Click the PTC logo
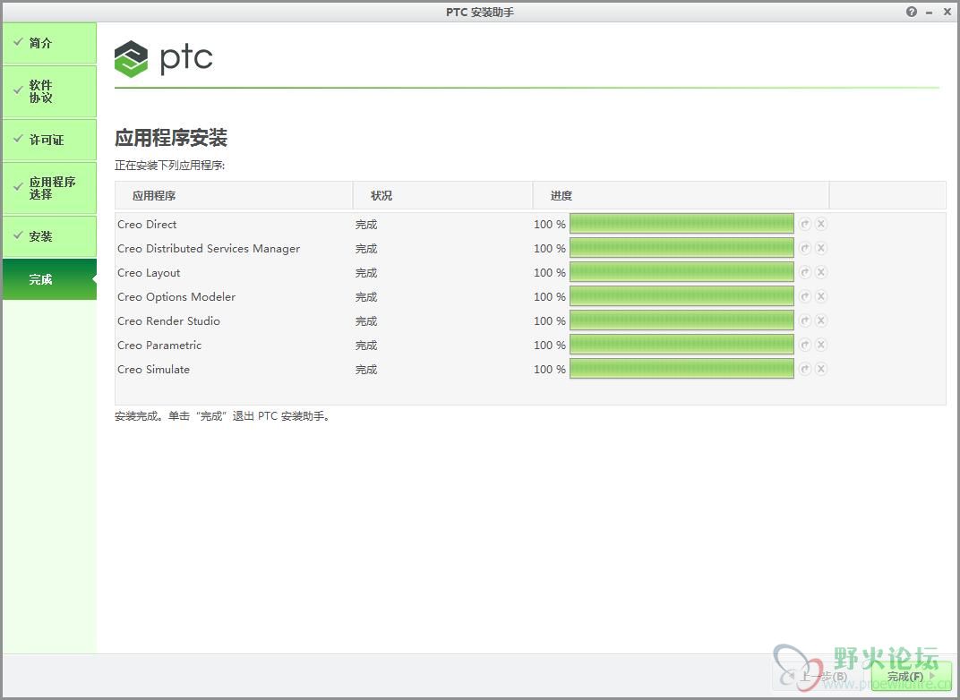This screenshot has width=960, height=700. (x=164, y=59)
